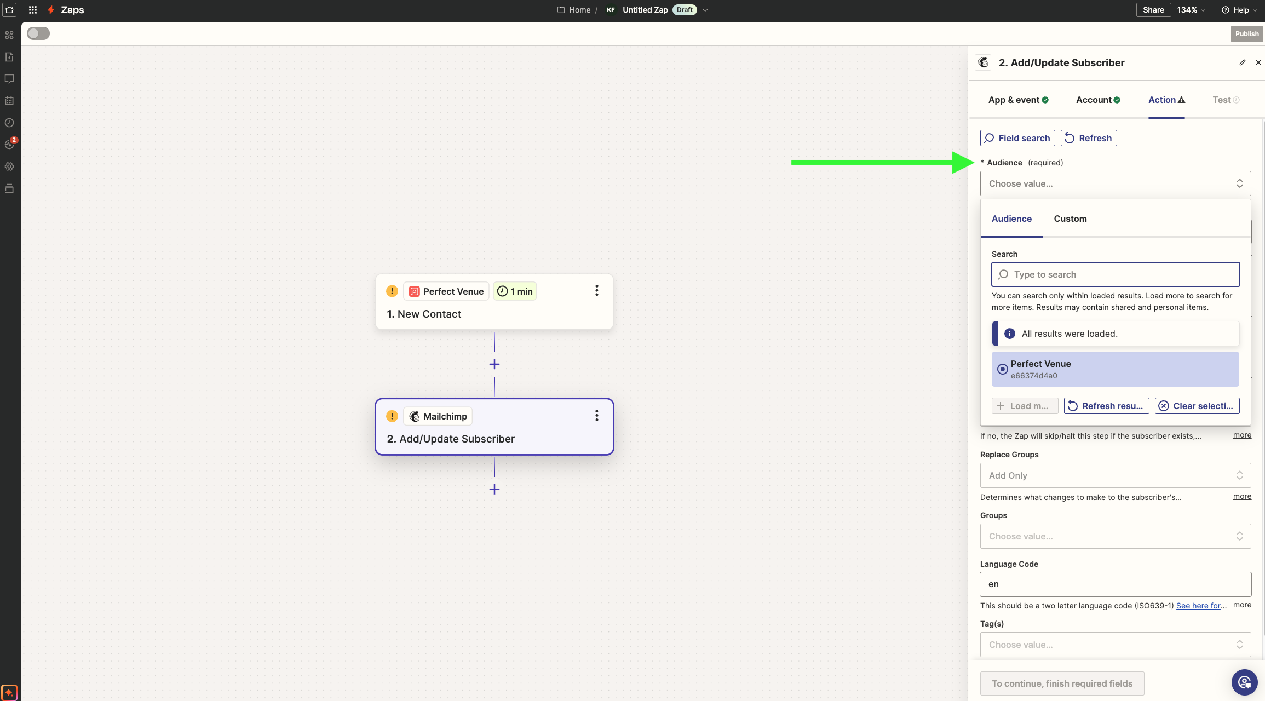Image resolution: width=1265 pixels, height=701 pixels.
Task: Switch to the Account tab
Action: [1098, 100]
